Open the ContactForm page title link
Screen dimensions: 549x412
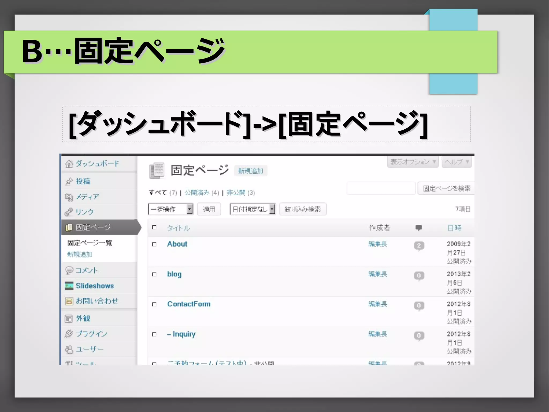coord(189,304)
